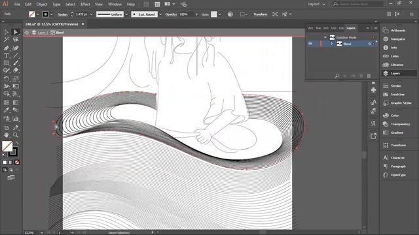Click the large Stroke swatch in toolbar

coord(13,152)
